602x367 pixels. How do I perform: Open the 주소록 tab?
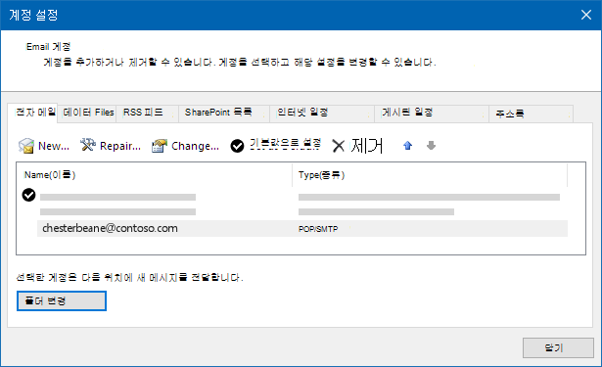[532, 114]
